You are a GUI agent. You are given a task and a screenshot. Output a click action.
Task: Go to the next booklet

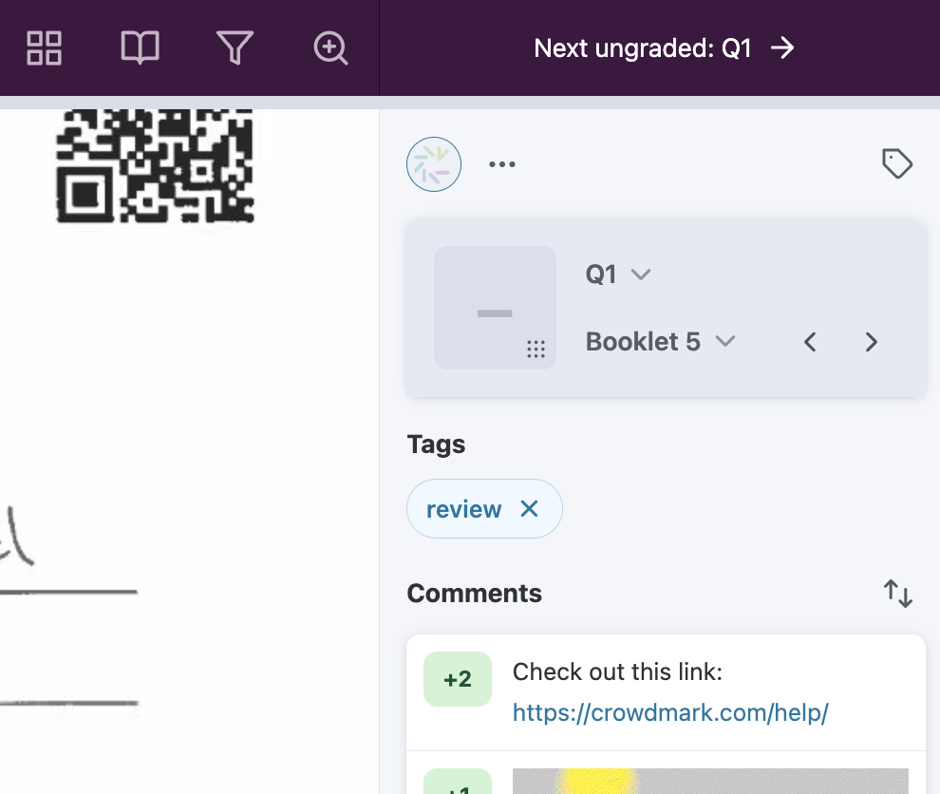click(x=871, y=342)
